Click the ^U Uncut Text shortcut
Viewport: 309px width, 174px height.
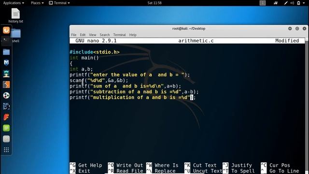tap(203, 171)
